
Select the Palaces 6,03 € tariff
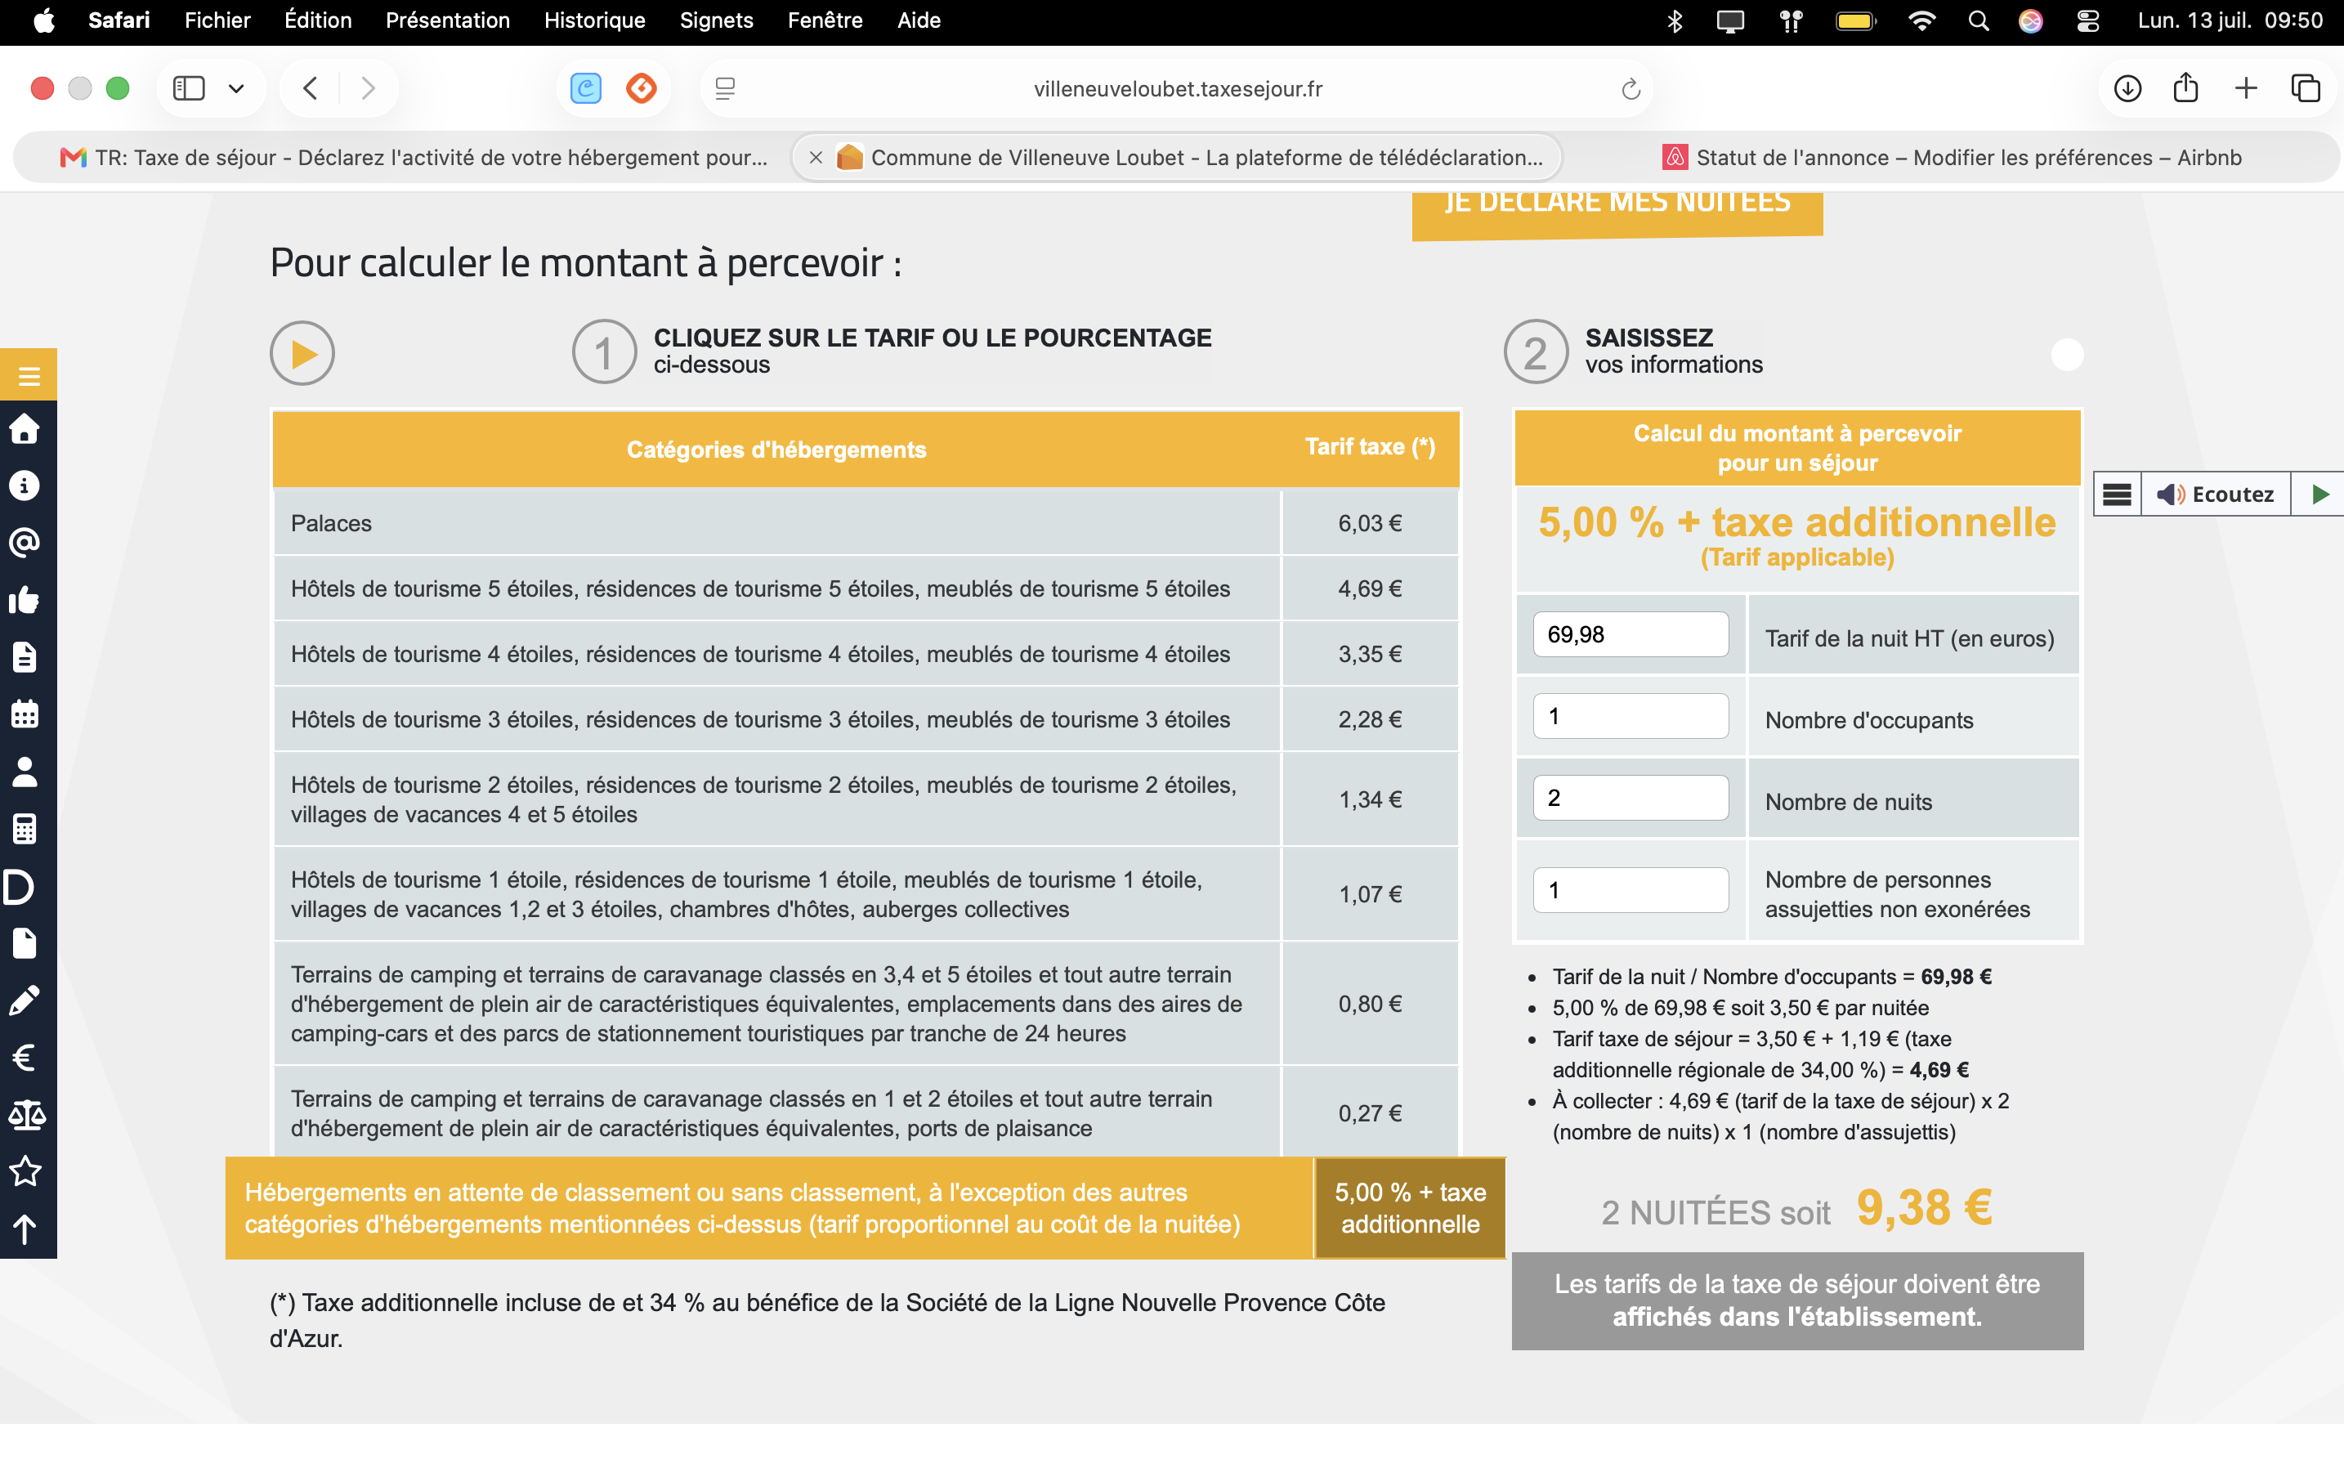pos(1370,523)
